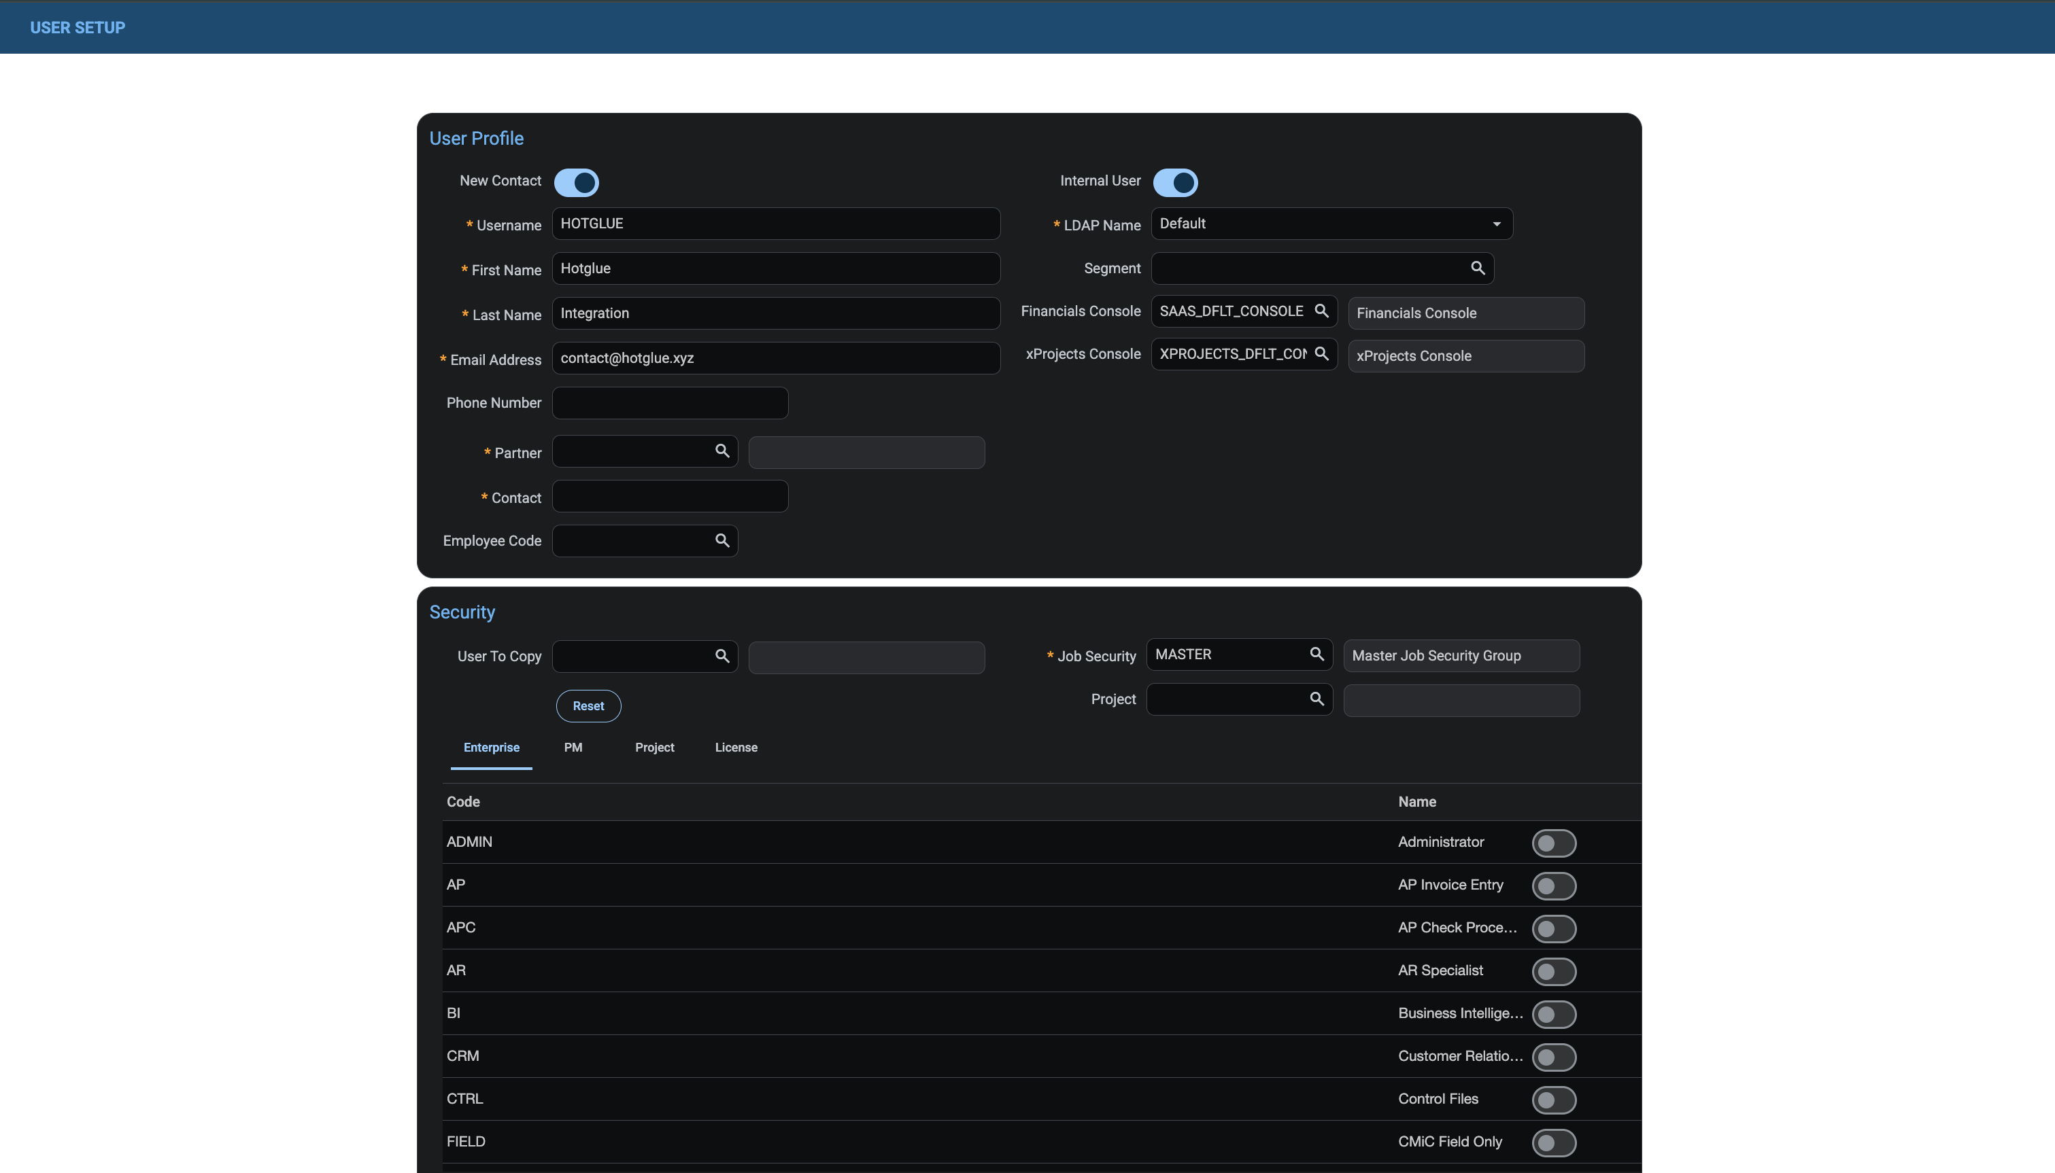Viewport: 2055px width, 1173px height.
Task: Enable the Administrator role toggle
Action: (x=1554, y=843)
